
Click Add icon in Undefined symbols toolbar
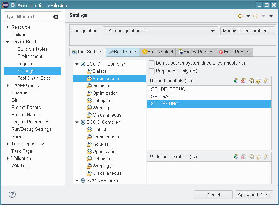tap(236, 157)
